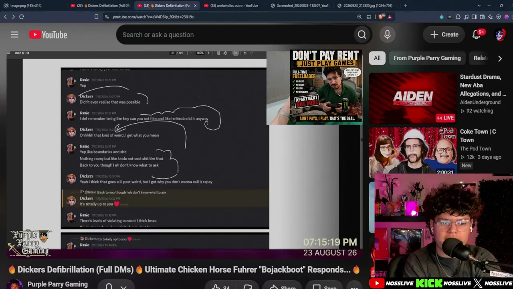This screenshot has height=289, width=513.
Task: Bookmark this page in address bar
Action: 96,17
